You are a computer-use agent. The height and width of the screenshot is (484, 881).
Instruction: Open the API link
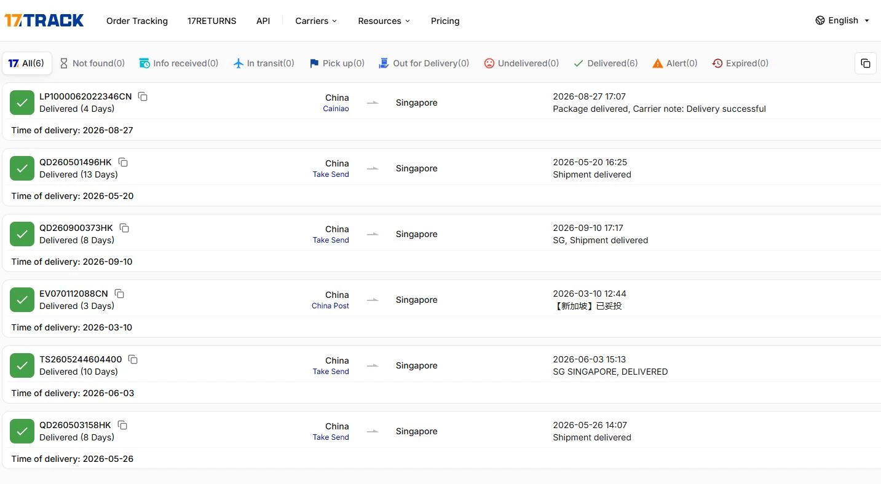(x=263, y=21)
